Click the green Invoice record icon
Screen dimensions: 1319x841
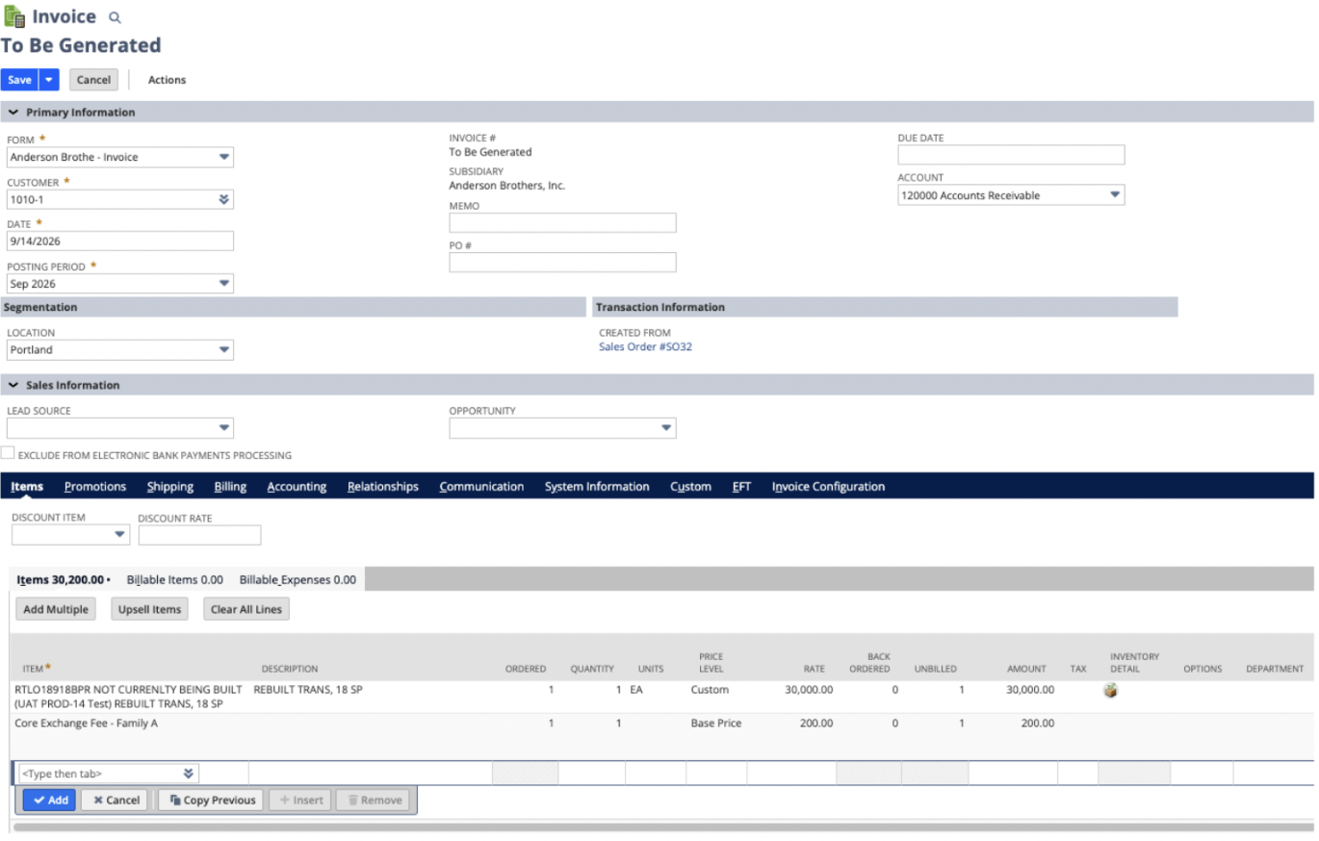[x=14, y=16]
